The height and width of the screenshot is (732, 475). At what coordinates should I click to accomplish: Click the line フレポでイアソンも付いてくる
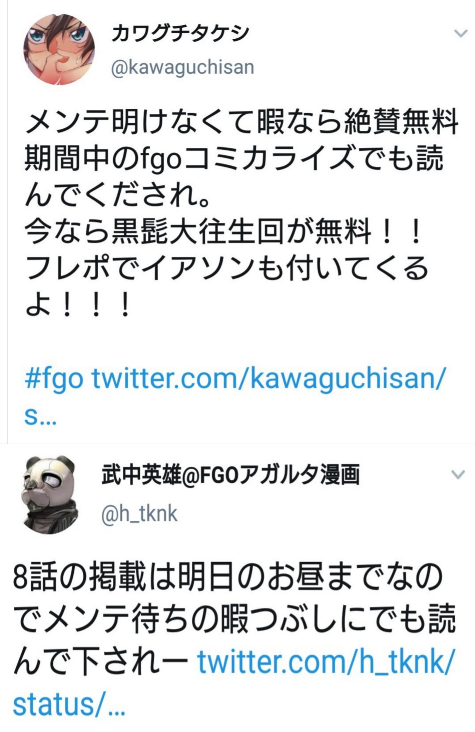(226, 268)
